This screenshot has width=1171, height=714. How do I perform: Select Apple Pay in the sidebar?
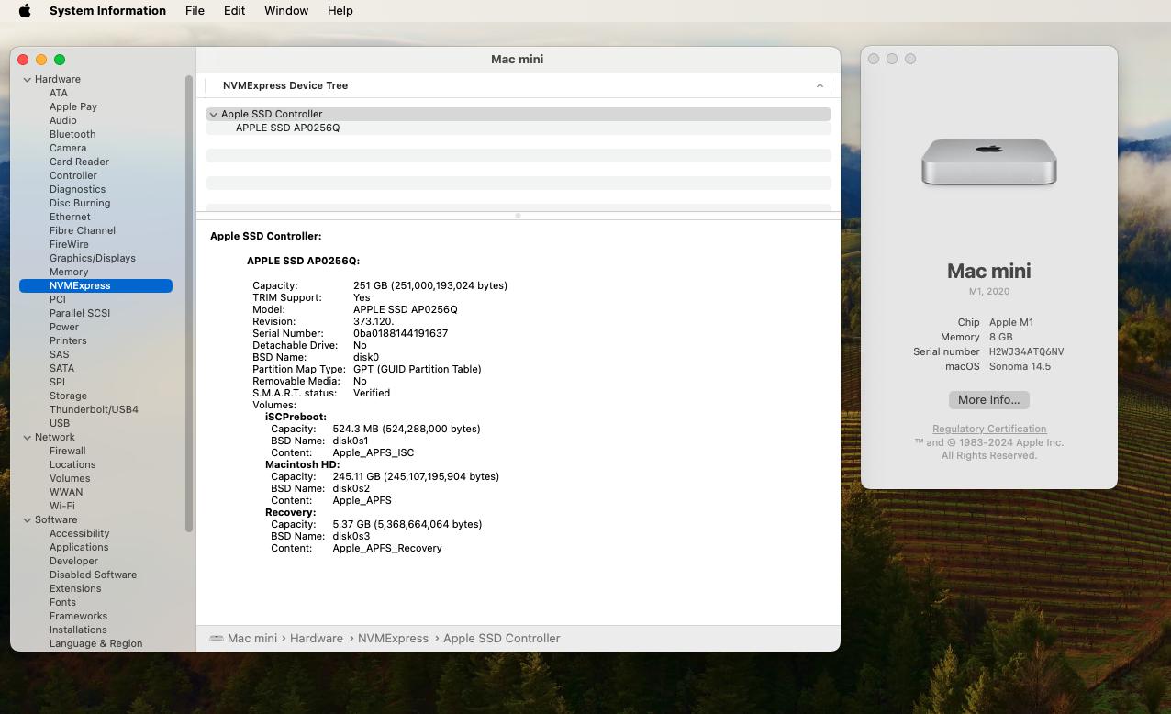pyautogui.click(x=73, y=106)
